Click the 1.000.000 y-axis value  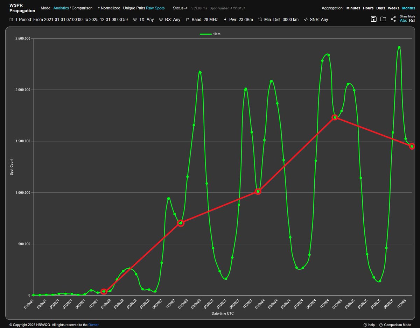tap(23, 193)
